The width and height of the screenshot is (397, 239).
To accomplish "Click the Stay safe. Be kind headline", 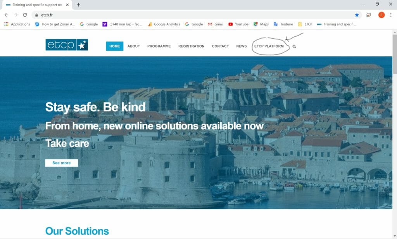I will click(95, 107).
